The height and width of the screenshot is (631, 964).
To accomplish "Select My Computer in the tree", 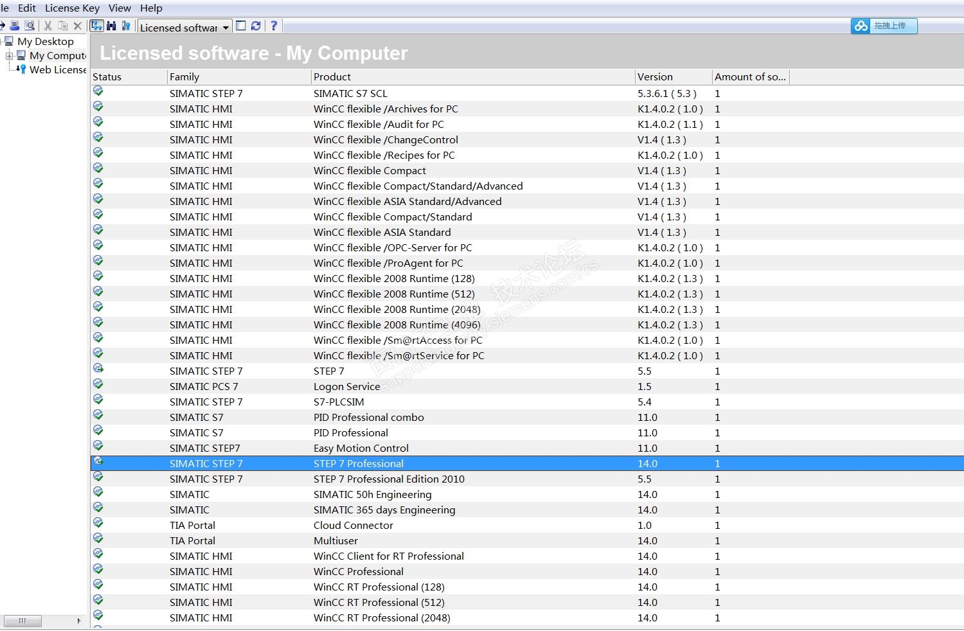I will 58,56.
